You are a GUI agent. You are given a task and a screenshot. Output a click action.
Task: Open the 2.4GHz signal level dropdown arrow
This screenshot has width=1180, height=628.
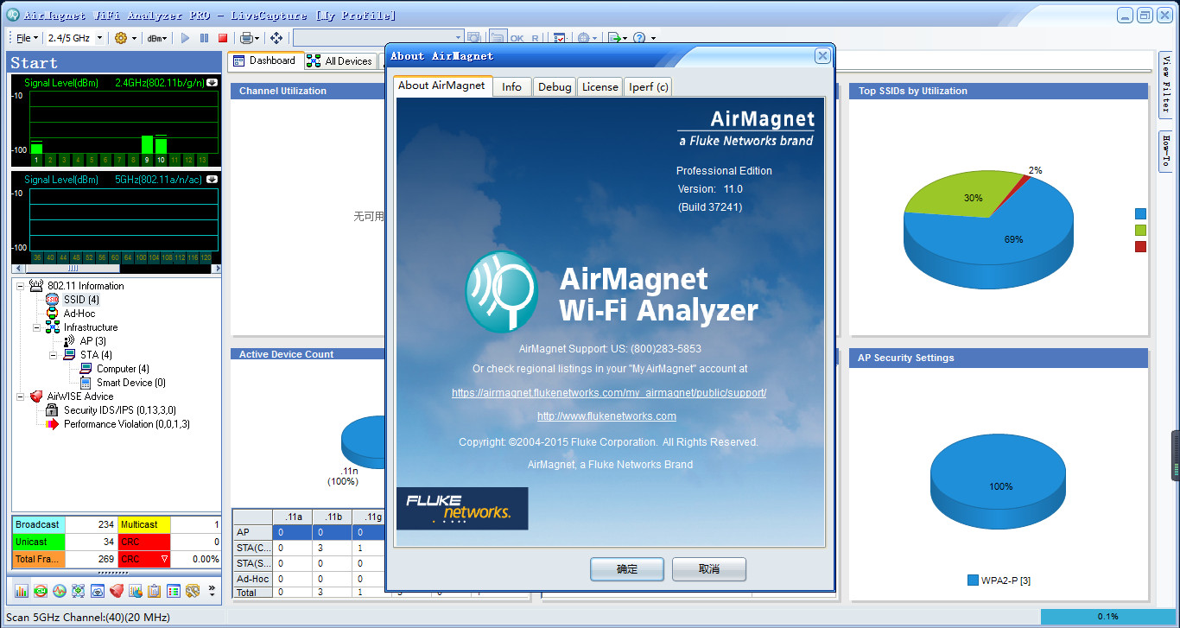pos(212,82)
